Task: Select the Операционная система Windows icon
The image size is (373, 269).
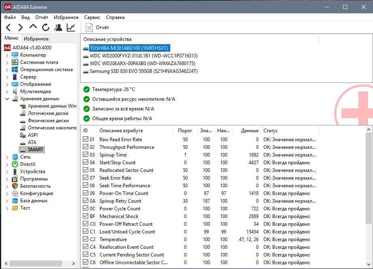Action: click(15, 70)
